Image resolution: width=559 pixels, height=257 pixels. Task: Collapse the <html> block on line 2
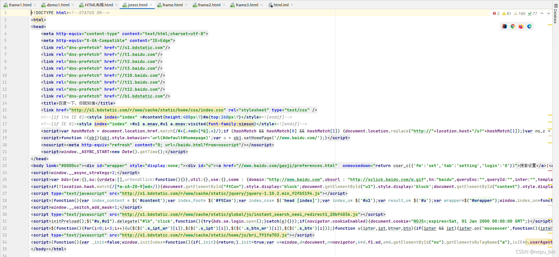click(x=29, y=20)
